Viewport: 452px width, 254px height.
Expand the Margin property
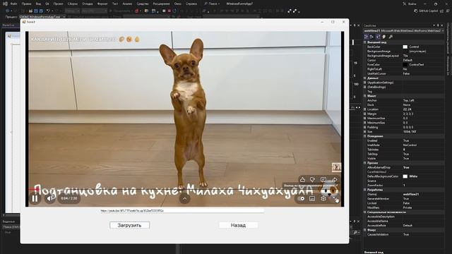click(x=365, y=114)
